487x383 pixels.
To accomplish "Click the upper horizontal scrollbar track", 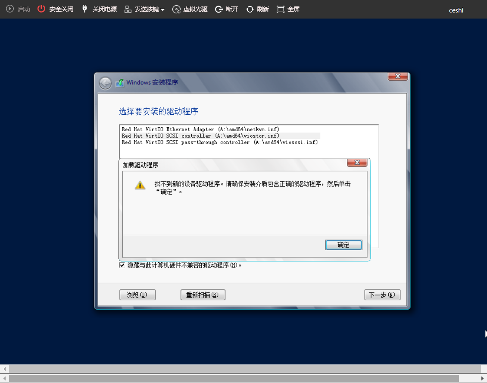I will pos(245,369).
